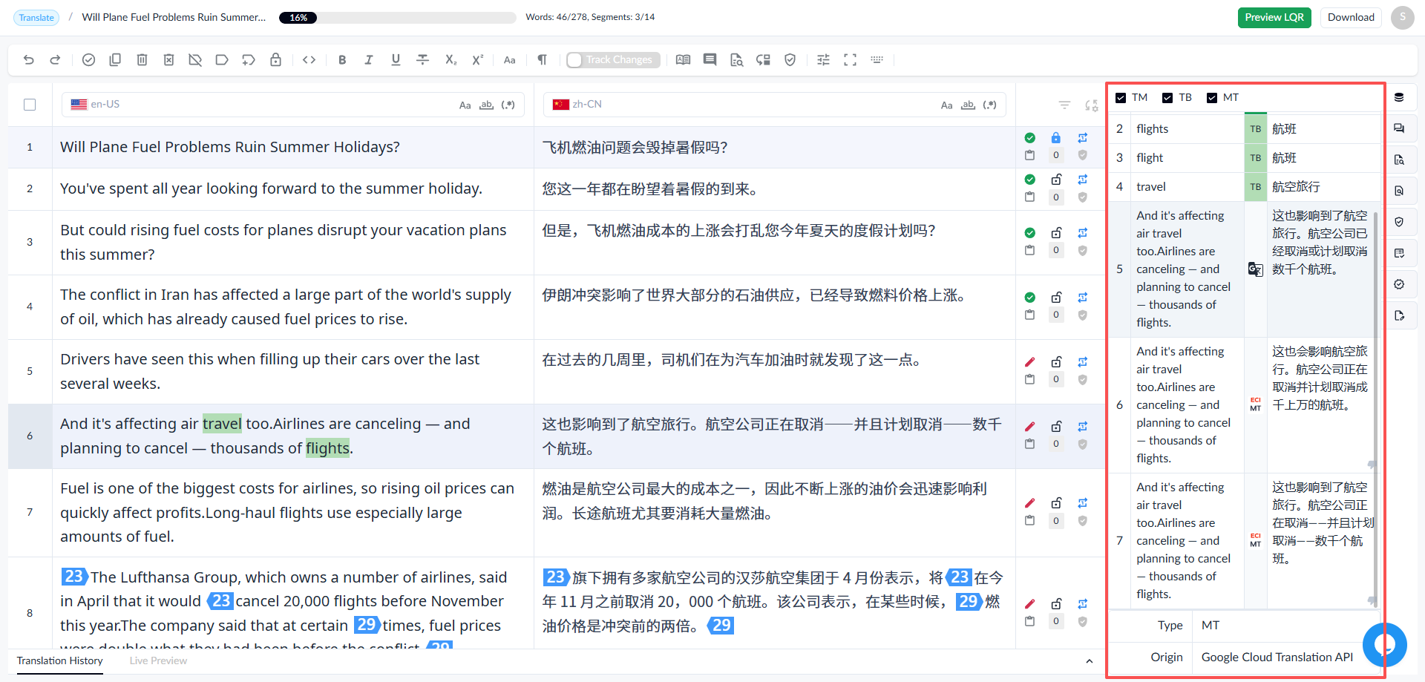Confirm segment with checkmark circle icon

tap(88, 60)
